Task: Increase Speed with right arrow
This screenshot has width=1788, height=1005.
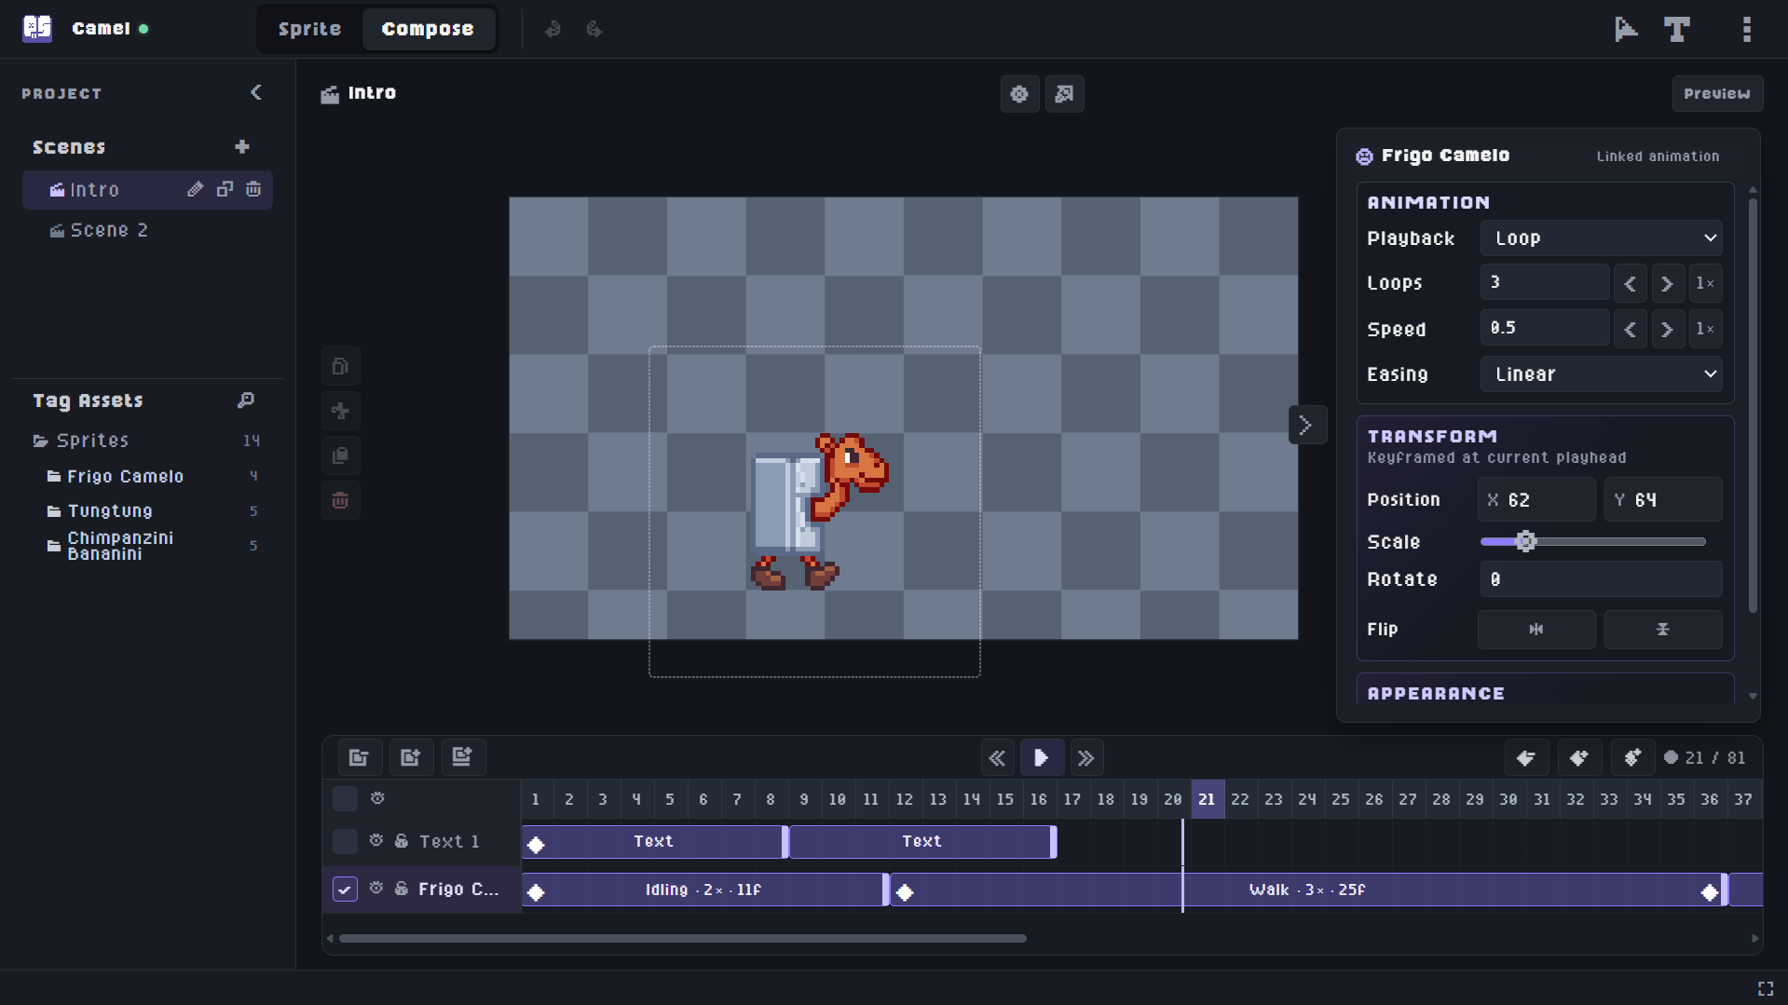Action: point(1668,329)
